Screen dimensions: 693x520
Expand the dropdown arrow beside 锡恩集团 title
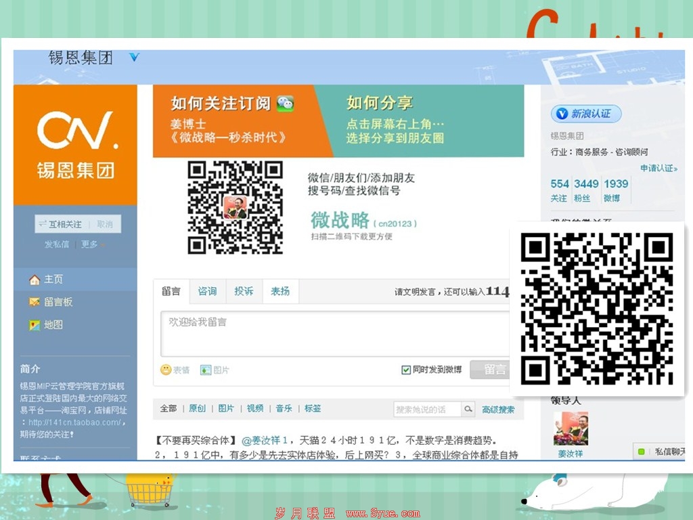(134, 58)
